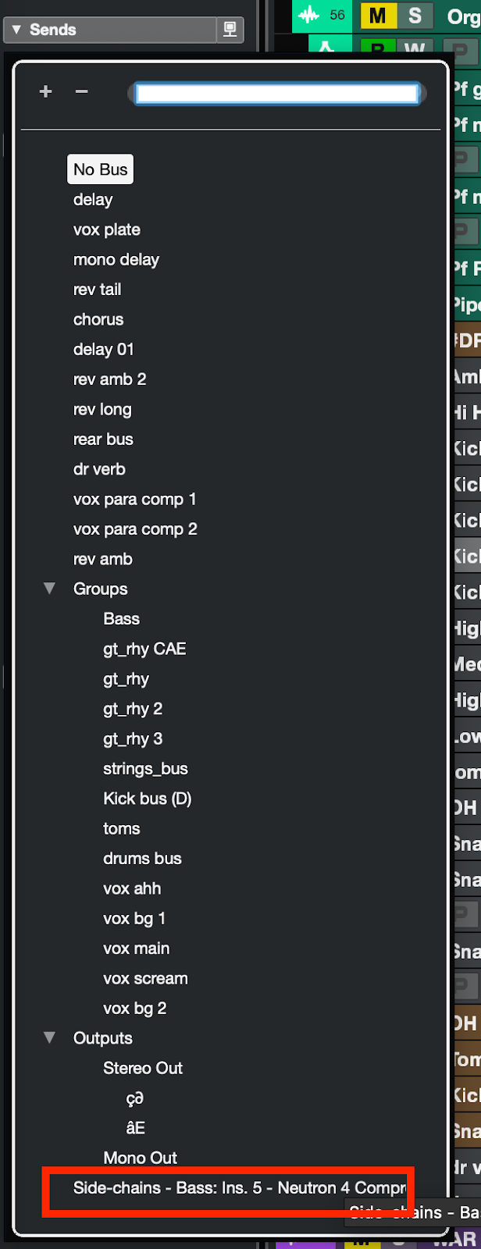Click in the bus search field

(x=277, y=94)
